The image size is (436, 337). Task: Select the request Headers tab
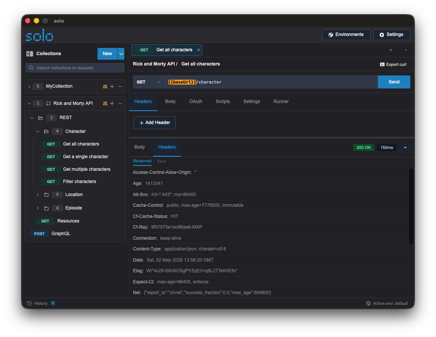pos(143,101)
